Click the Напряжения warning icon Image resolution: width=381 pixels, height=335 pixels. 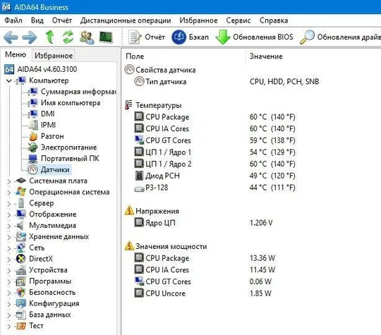point(129,211)
